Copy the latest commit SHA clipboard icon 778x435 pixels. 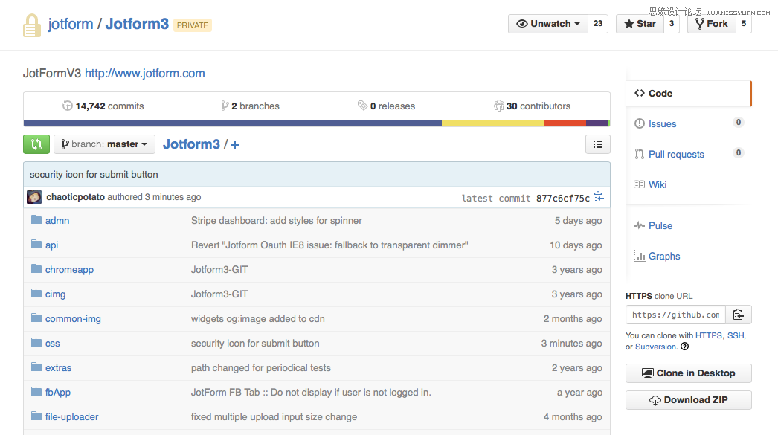(599, 197)
